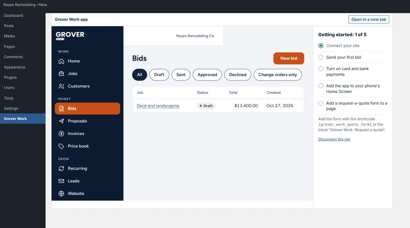Open WordPress Dashboard menu
Image resolution: width=410 pixels, height=228 pixels.
click(23, 16)
